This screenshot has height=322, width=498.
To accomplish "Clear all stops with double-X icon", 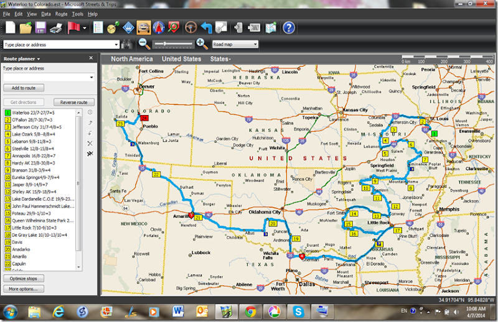I will [x=90, y=154].
